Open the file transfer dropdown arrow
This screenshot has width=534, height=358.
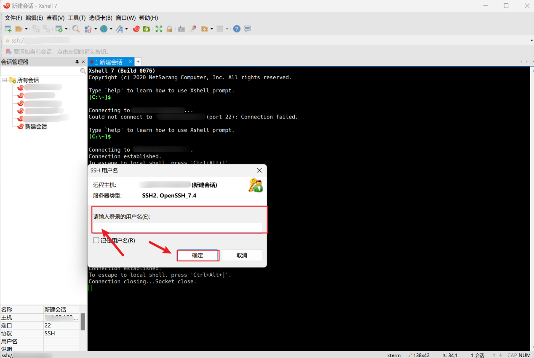pyautogui.click(x=96, y=29)
